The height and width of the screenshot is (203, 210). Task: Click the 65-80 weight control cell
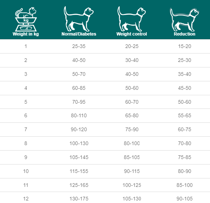[132, 115]
